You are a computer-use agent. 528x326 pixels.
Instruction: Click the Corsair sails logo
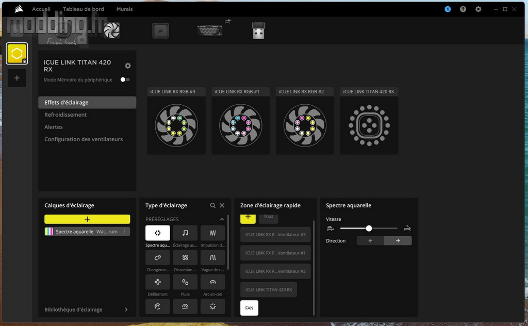pos(19,9)
